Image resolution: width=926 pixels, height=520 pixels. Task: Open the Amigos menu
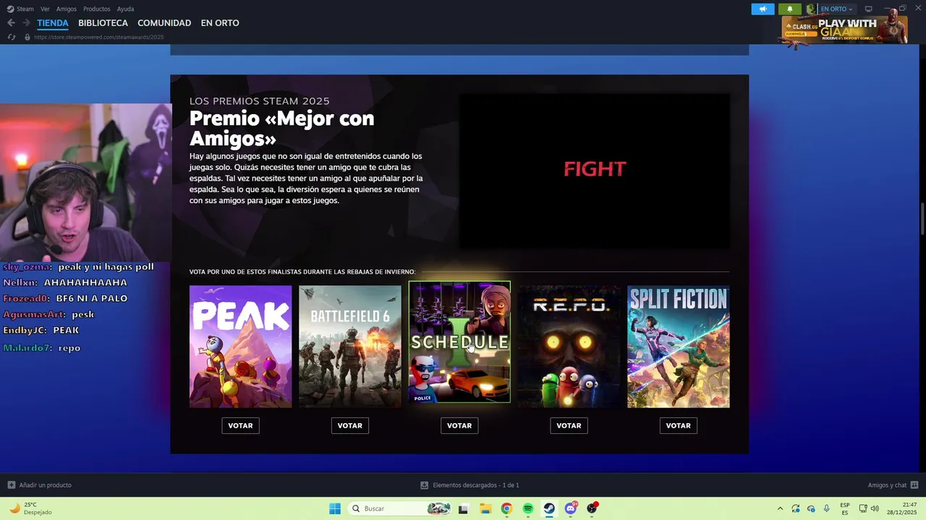point(67,9)
